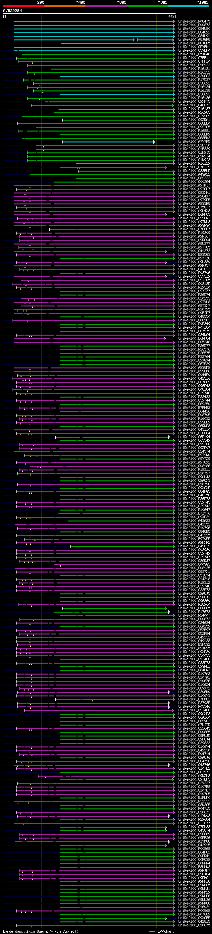The image size is (212, 934).
Task: Click the 449 query end position label
Action: pos(171,16)
